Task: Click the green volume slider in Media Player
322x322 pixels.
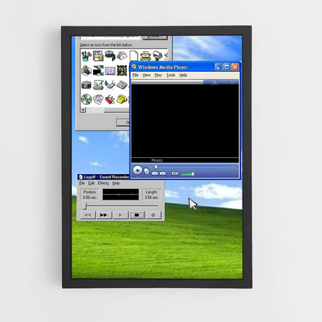Action: tap(187, 174)
